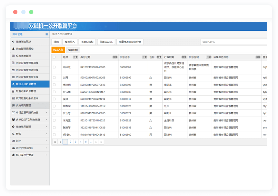The height and width of the screenshot is (196, 278).
Task: Jump to last page with pagination icon
Action: coord(101,142)
